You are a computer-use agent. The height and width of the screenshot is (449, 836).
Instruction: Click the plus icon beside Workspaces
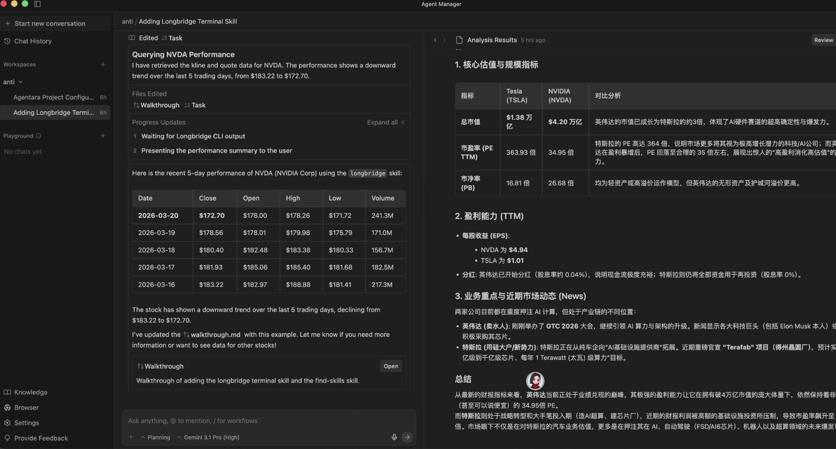(x=103, y=65)
